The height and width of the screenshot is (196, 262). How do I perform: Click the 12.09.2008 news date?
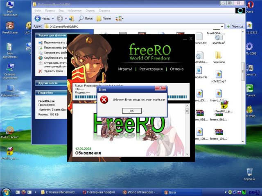[83, 149]
